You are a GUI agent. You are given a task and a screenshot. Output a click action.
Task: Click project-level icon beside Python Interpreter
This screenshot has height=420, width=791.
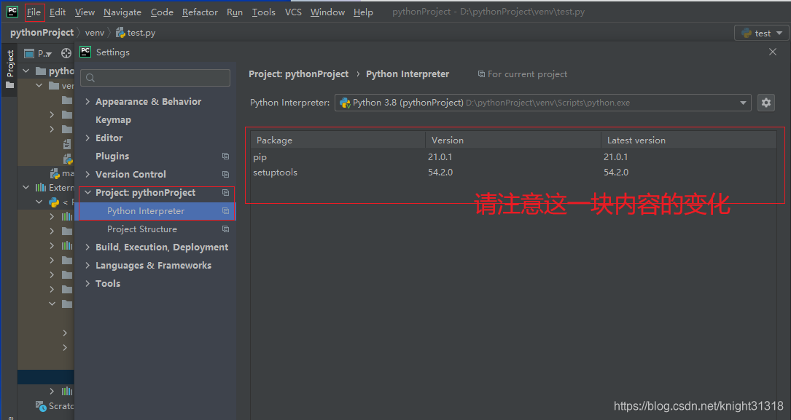[x=225, y=211]
